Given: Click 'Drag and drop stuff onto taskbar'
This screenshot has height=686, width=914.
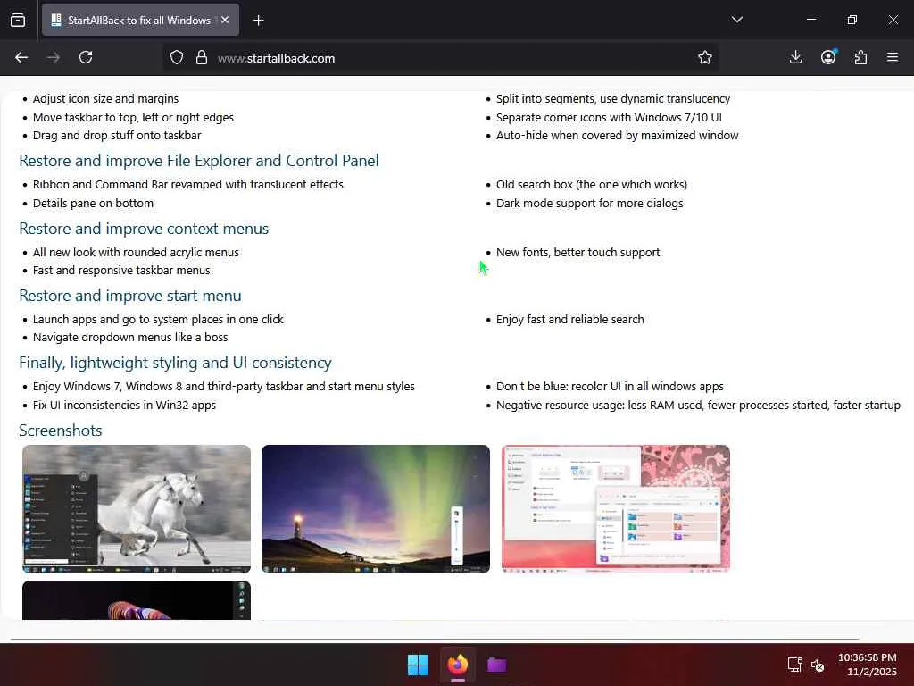Looking at the screenshot, I should click(117, 136).
